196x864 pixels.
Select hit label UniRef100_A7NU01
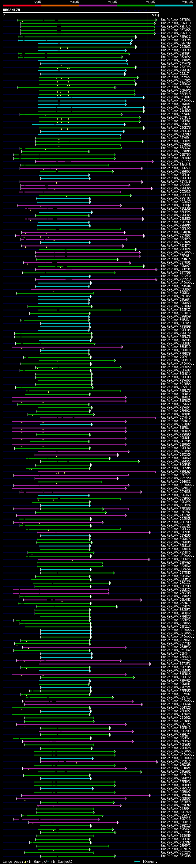(x=176, y=104)
